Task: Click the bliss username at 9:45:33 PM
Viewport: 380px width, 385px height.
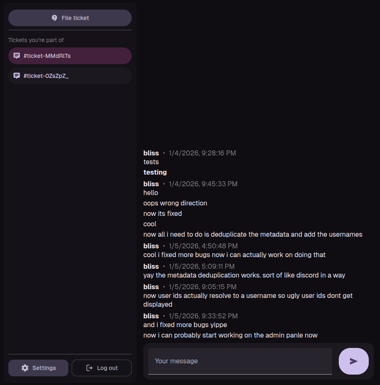Action: tap(151, 184)
